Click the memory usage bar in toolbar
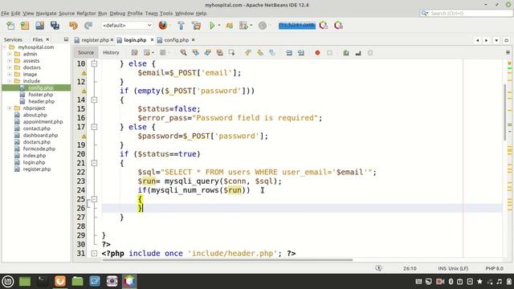 click(297, 25)
